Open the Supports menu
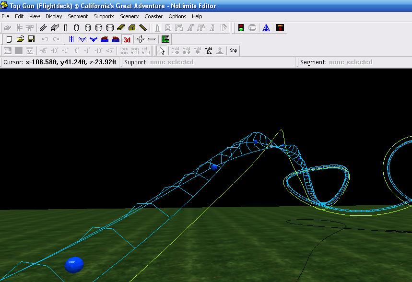Screen dimensions: 412x282 (x=104, y=16)
